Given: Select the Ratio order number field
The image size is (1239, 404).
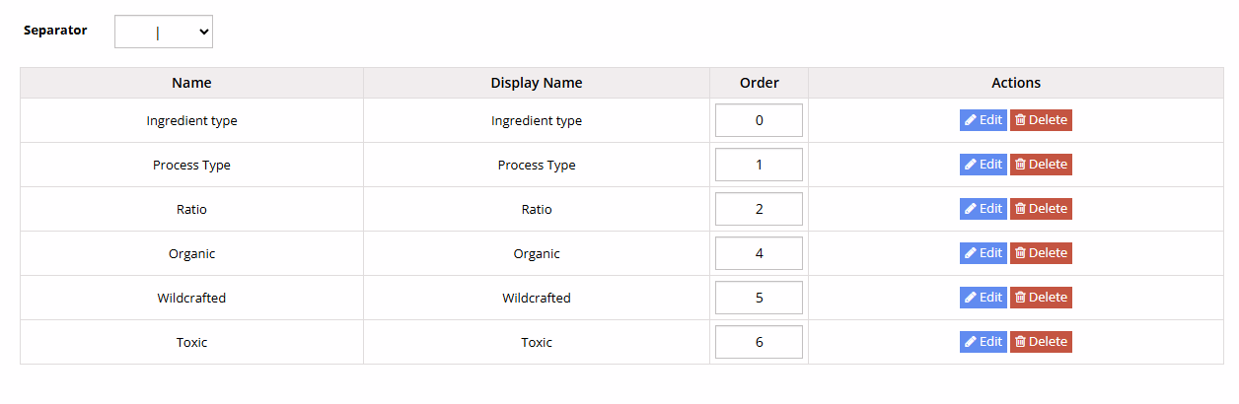Looking at the screenshot, I should pyautogui.click(x=759, y=209).
